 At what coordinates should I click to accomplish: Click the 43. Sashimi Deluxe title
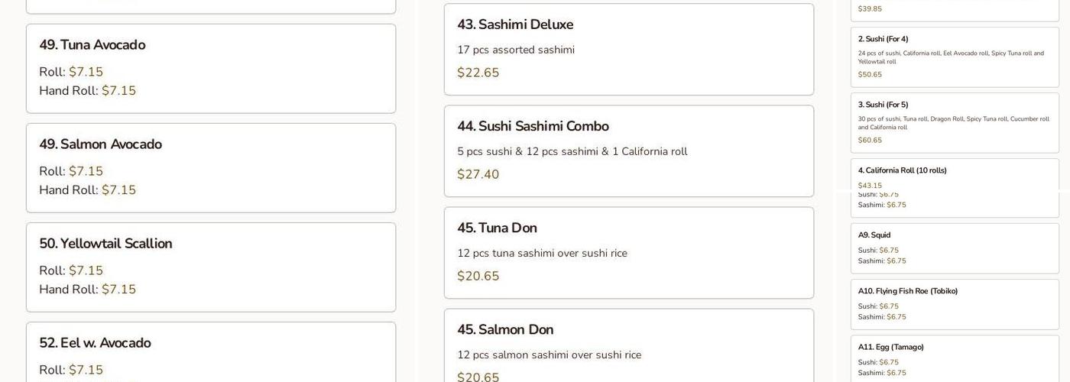[x=515, y=24]
